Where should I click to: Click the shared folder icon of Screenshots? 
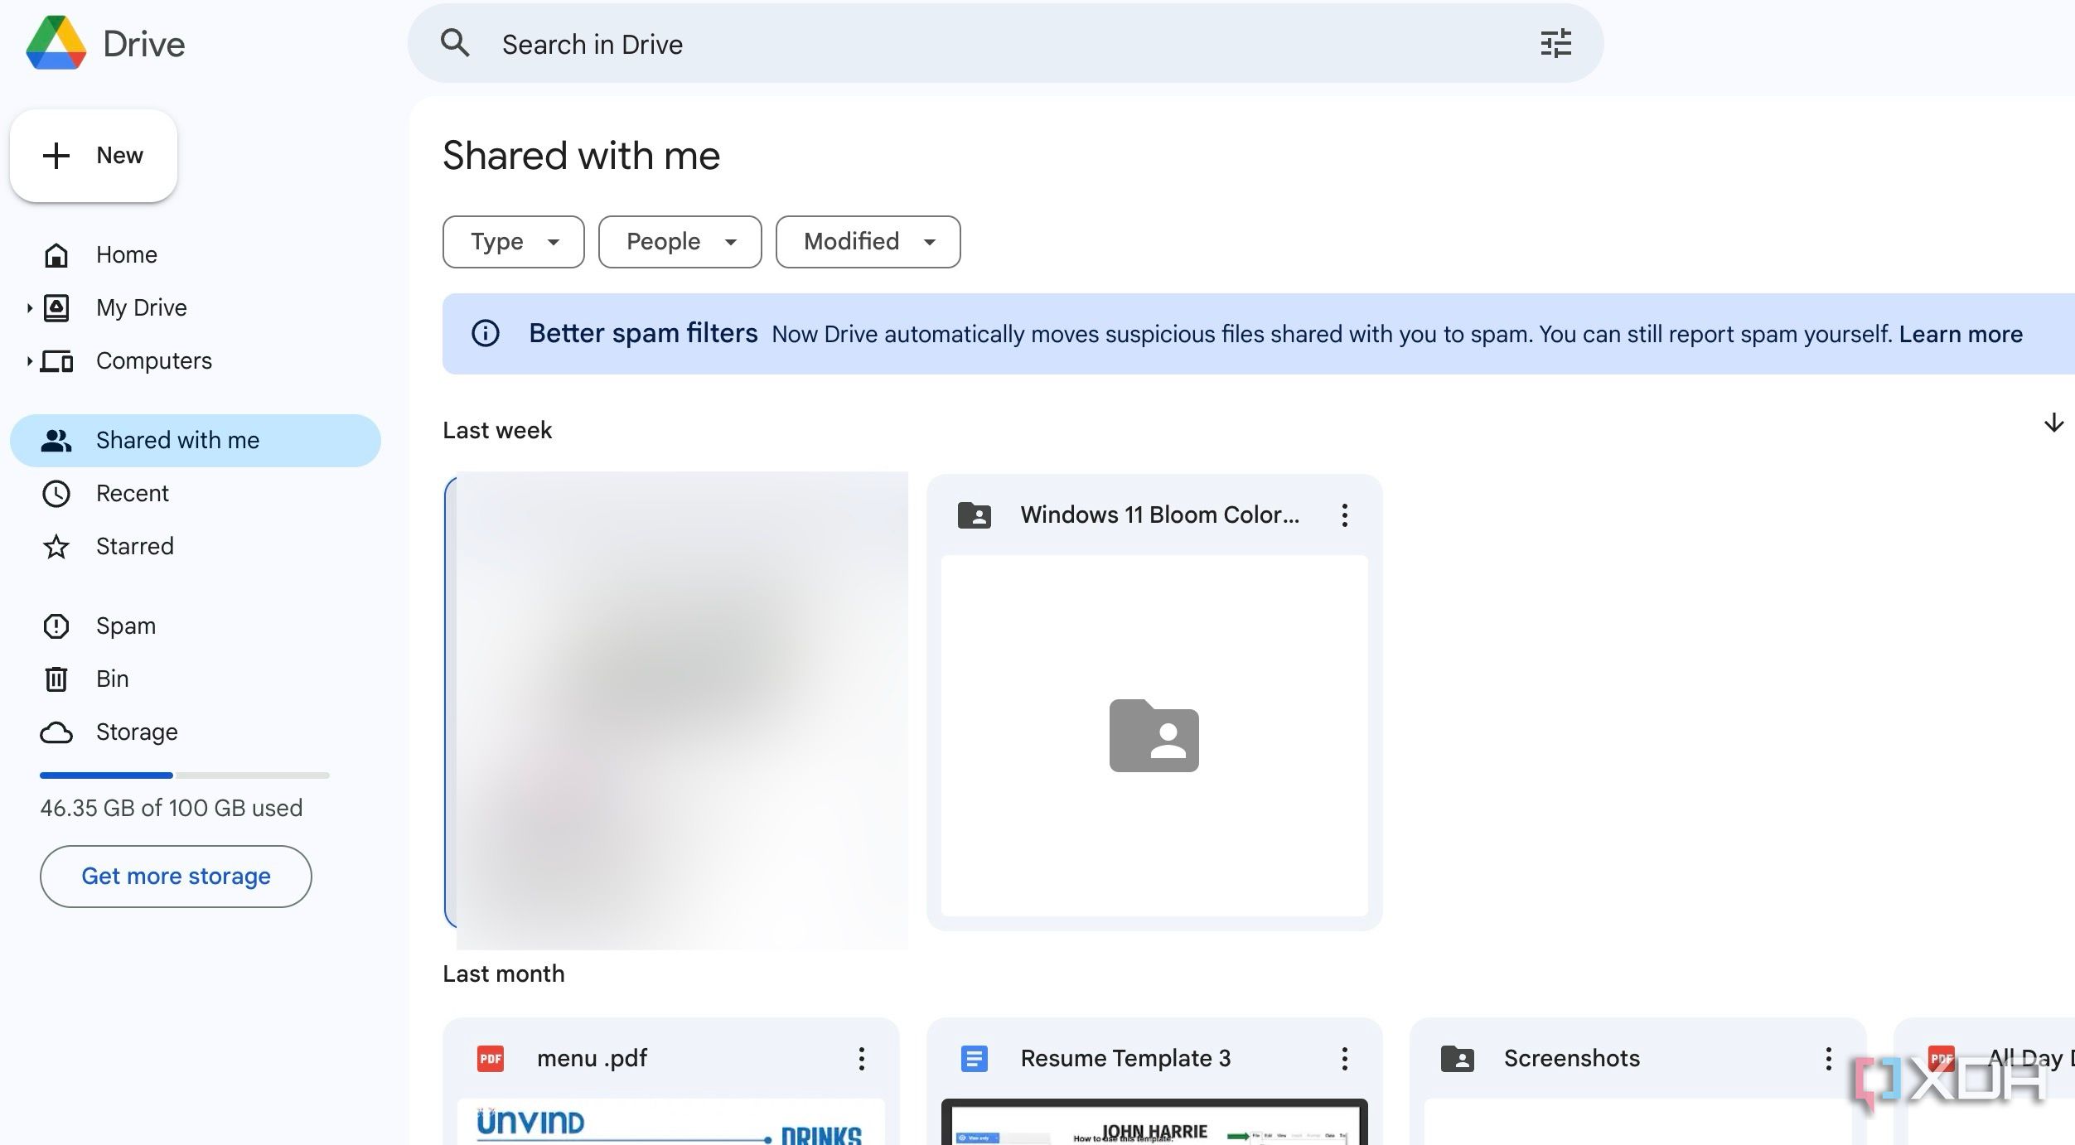[x=1458, y=1059]
